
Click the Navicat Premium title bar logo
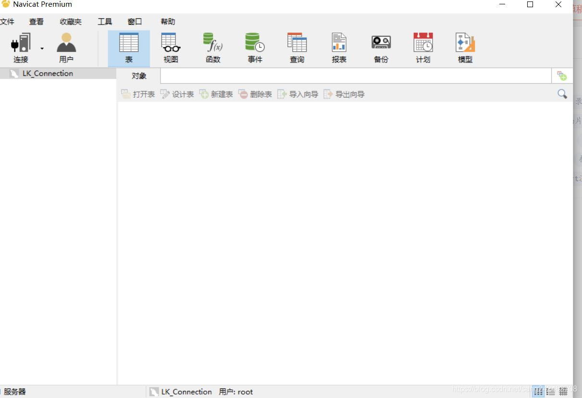[x=6, y=4]
